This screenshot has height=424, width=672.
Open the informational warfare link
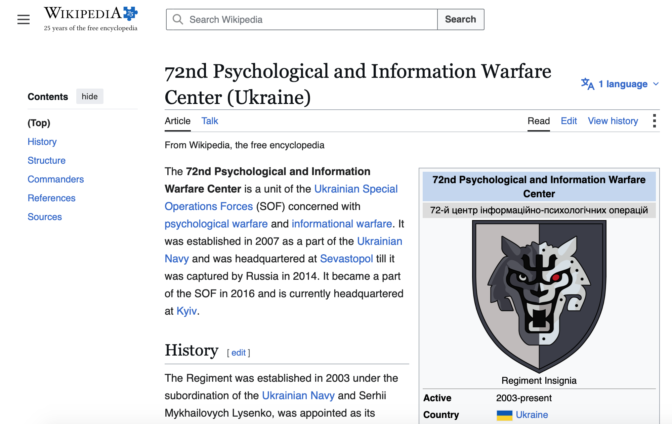pyautogui.click(x=342, y=224)
